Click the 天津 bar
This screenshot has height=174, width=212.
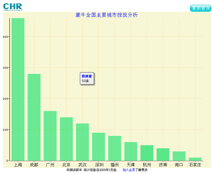131,151
